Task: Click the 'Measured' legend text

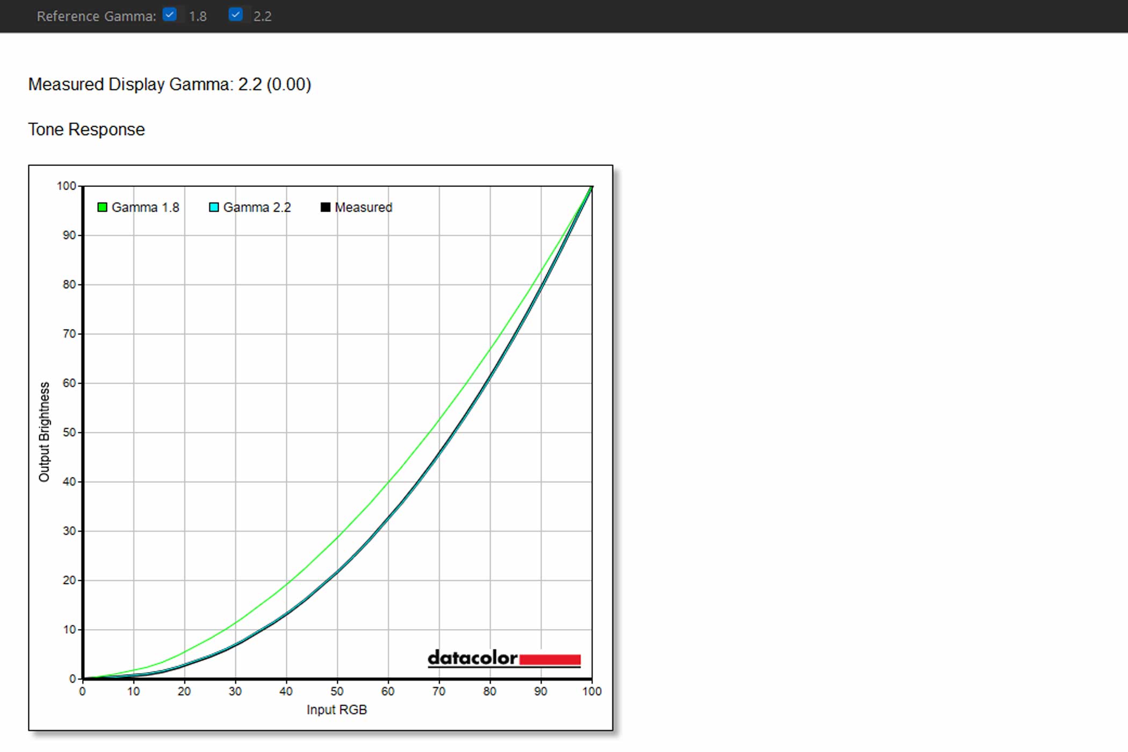Action: tap(363, 207)
